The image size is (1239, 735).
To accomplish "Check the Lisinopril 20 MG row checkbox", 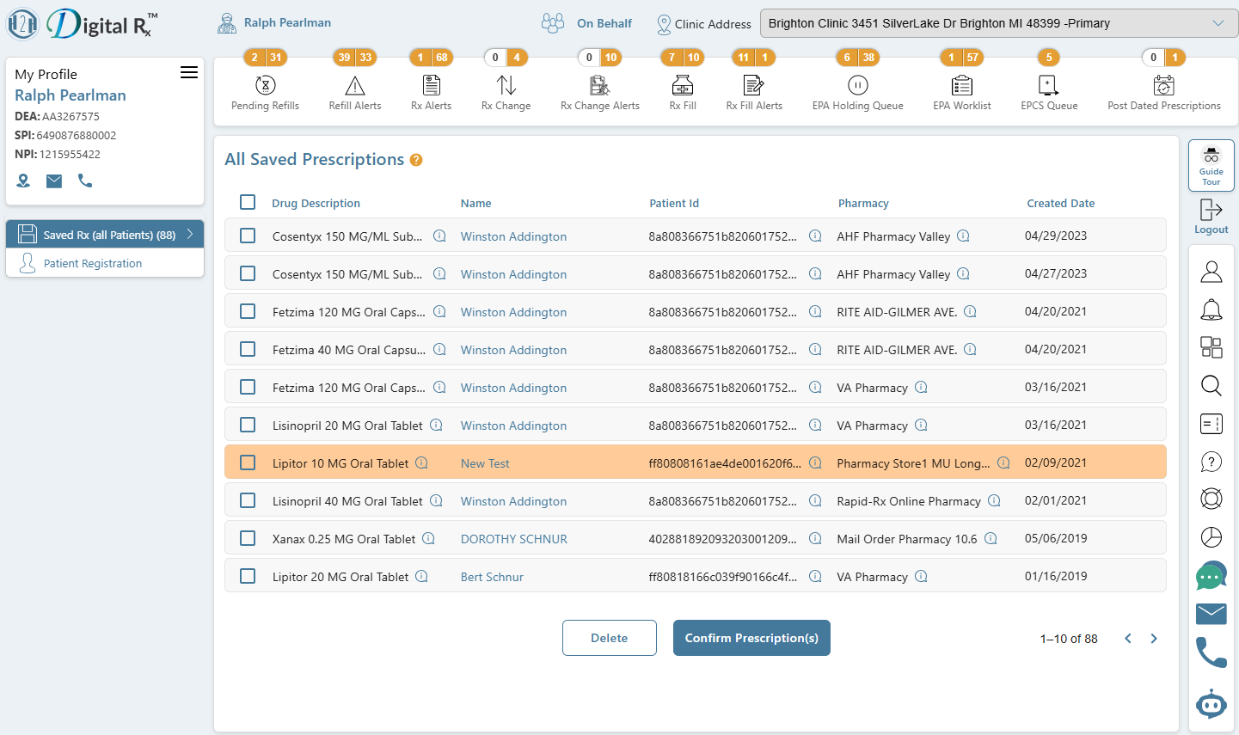I will (248, 425).
